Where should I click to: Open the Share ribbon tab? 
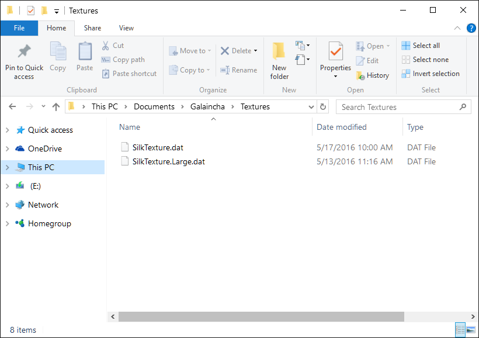click(92, 28)
